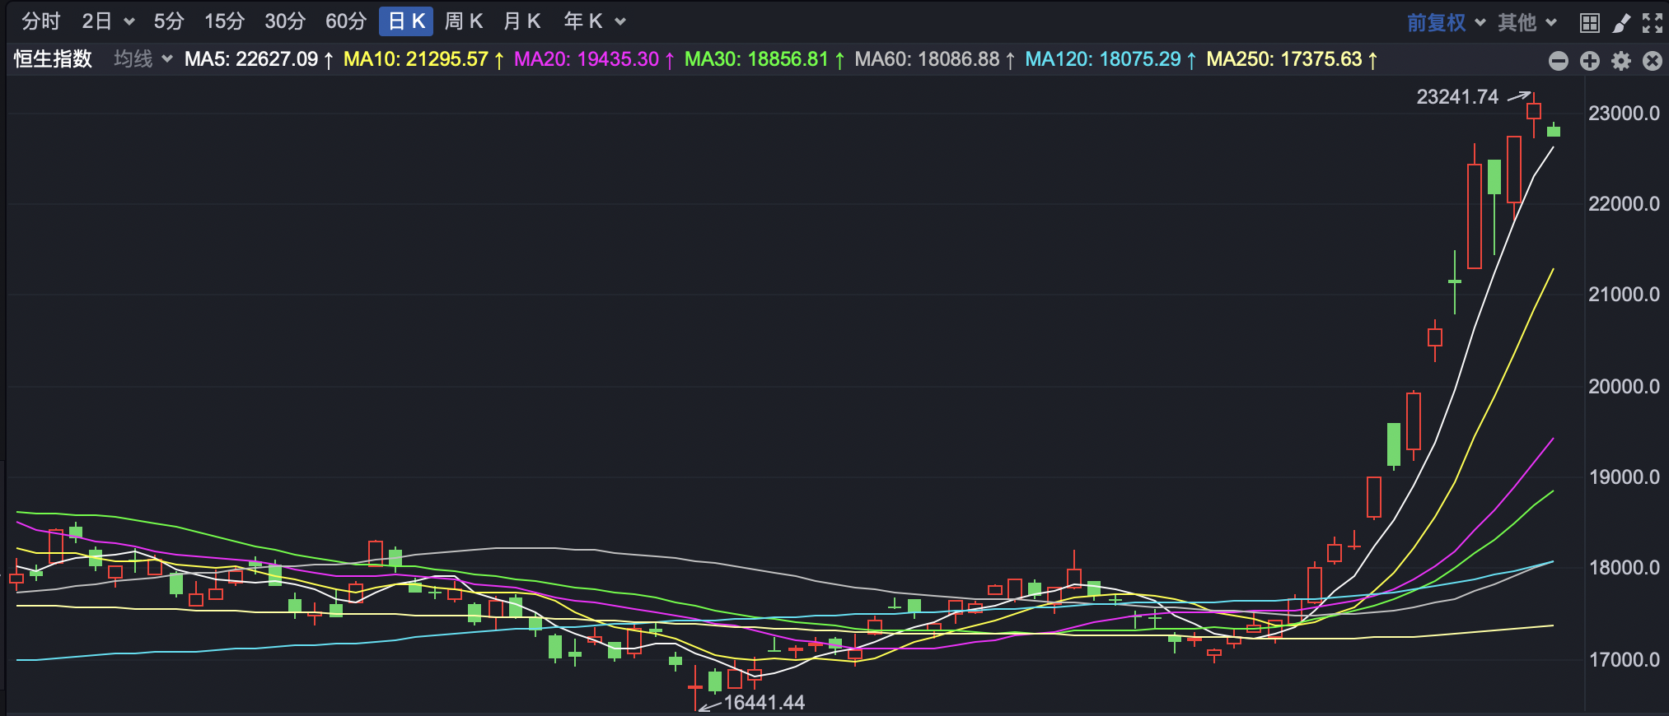Click the MA120: 18075.29 label

[1111, 59]
